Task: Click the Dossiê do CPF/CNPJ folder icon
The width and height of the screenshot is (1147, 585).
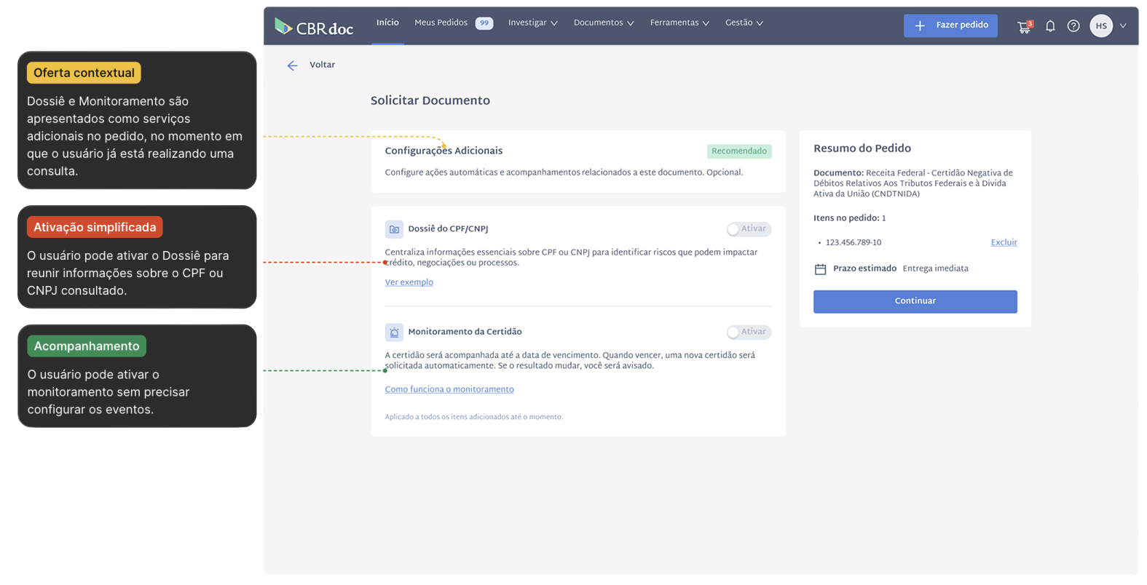Action: pyautogui.click(x=394, y=229)
